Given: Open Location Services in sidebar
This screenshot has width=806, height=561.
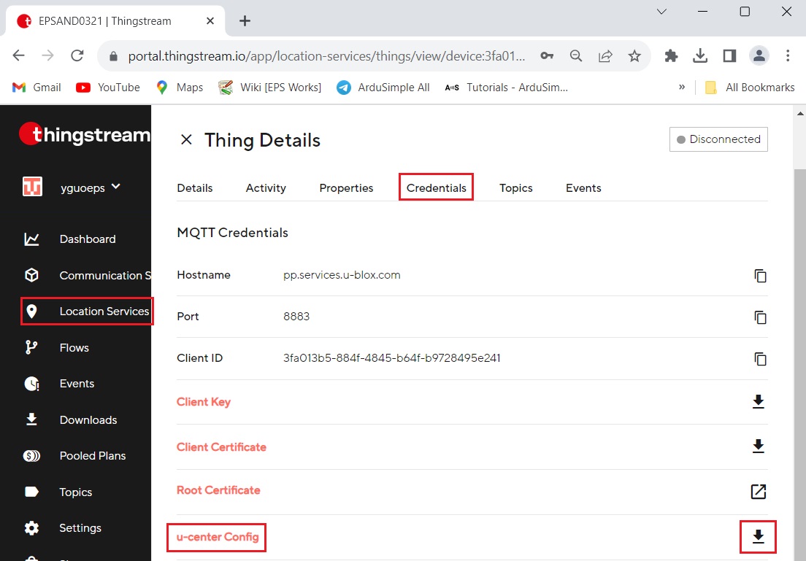Looking at the screenshot, I should coord(104,312).
